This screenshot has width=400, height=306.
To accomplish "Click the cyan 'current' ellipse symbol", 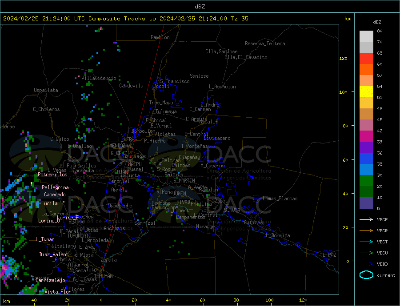I will point(366,275).
